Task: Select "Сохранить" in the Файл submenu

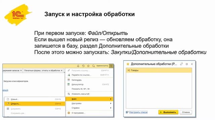Action: point(35,109)
